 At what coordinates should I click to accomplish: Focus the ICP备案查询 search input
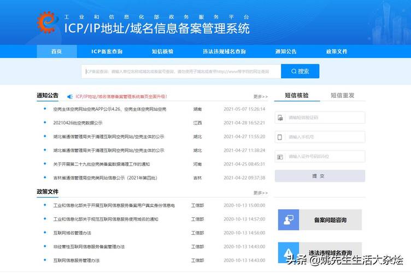181,72
